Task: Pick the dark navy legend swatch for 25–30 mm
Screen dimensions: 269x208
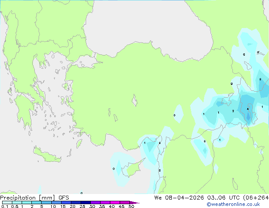Action: (86, 202)
